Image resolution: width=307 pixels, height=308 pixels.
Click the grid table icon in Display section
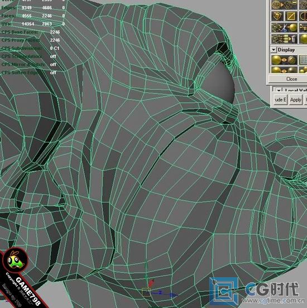tap(303, 60)
